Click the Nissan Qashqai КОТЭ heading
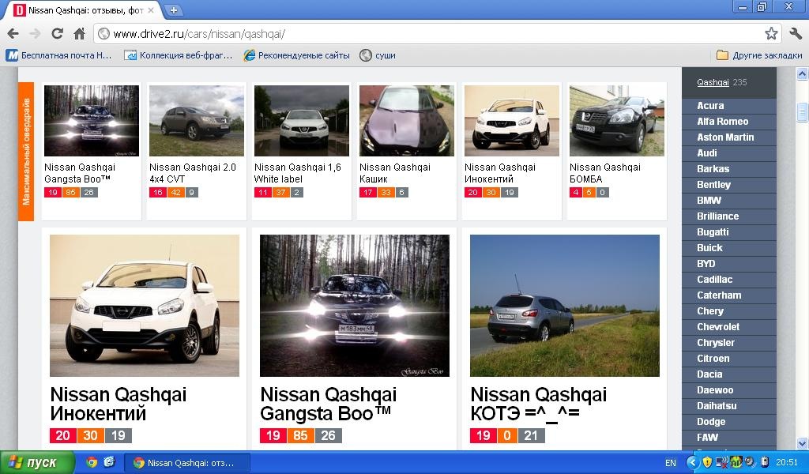The width and height of the screenshot is (809, 474). [539, 404]
